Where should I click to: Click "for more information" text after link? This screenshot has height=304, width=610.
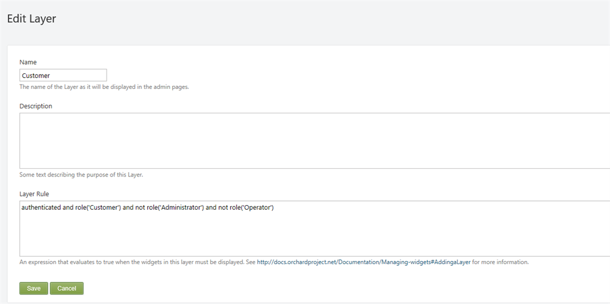[500, 262]
